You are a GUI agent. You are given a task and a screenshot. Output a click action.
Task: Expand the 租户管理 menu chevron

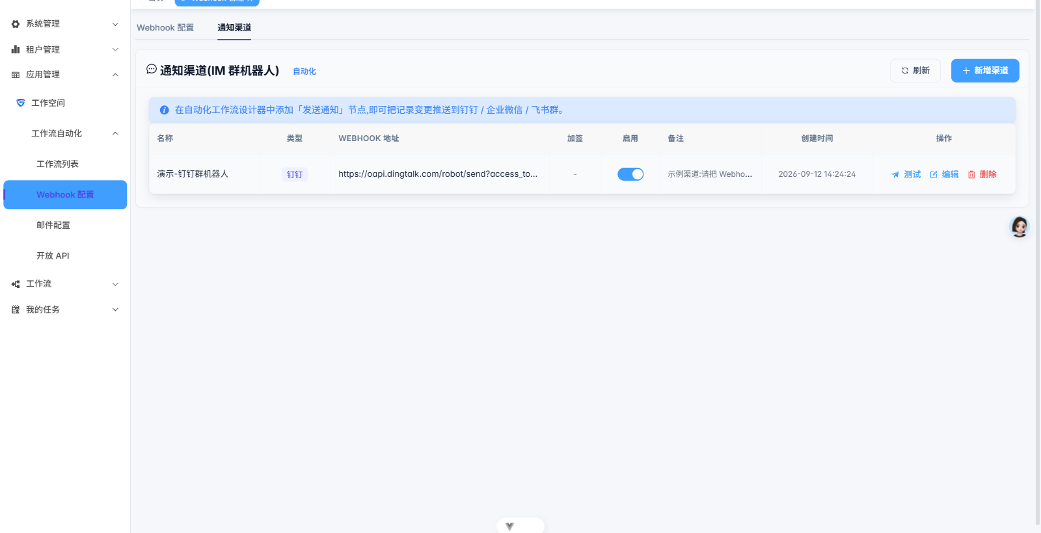pos(115,49)
